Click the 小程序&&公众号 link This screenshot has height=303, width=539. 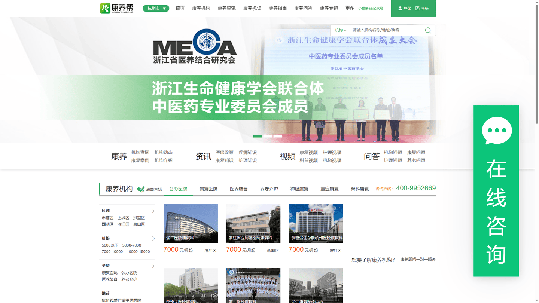[371, 8]
